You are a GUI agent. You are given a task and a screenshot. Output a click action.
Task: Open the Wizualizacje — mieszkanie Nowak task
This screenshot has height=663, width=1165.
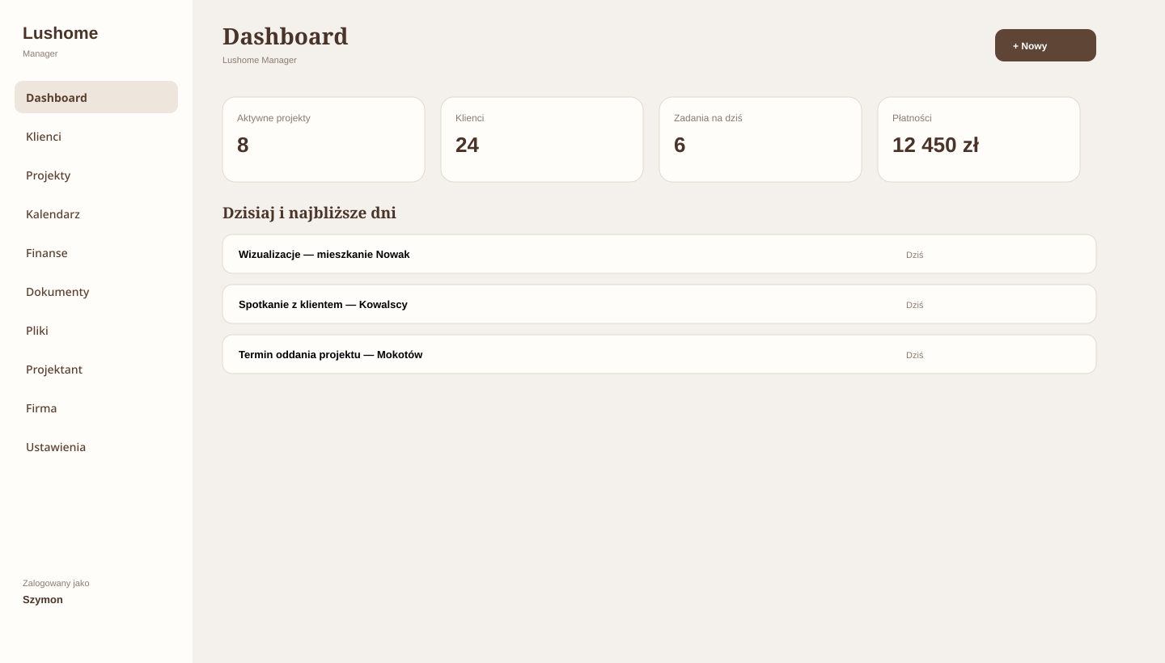[x=659, y=254]
